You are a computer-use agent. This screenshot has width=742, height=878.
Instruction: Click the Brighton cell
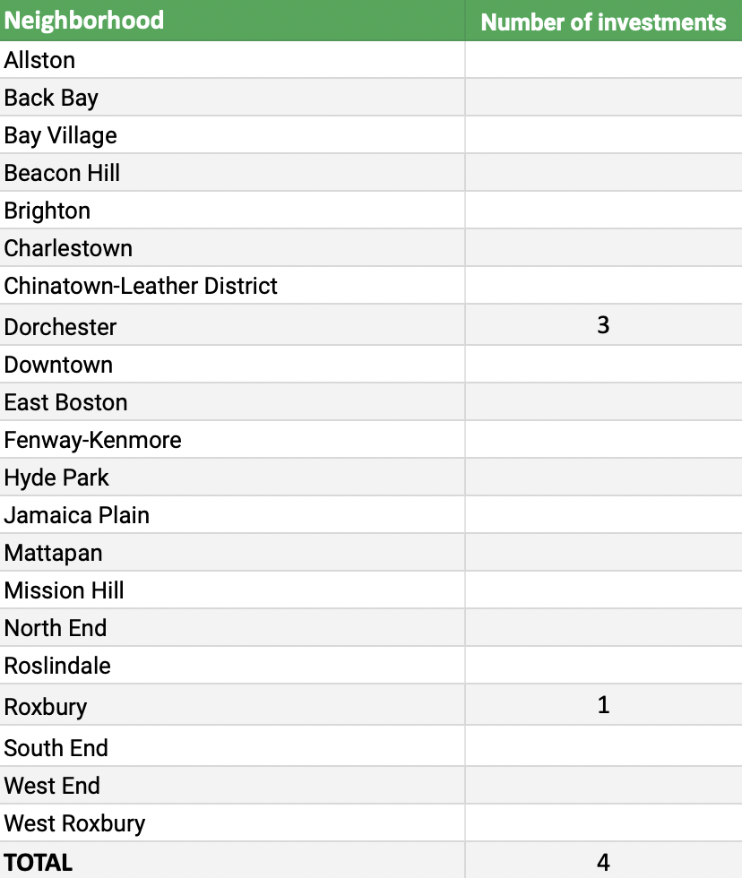tap(47, 211)
